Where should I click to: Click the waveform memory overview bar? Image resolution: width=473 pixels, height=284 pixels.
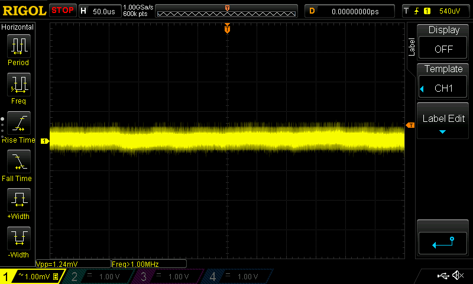pyautogui.click(x=226, y=14)
